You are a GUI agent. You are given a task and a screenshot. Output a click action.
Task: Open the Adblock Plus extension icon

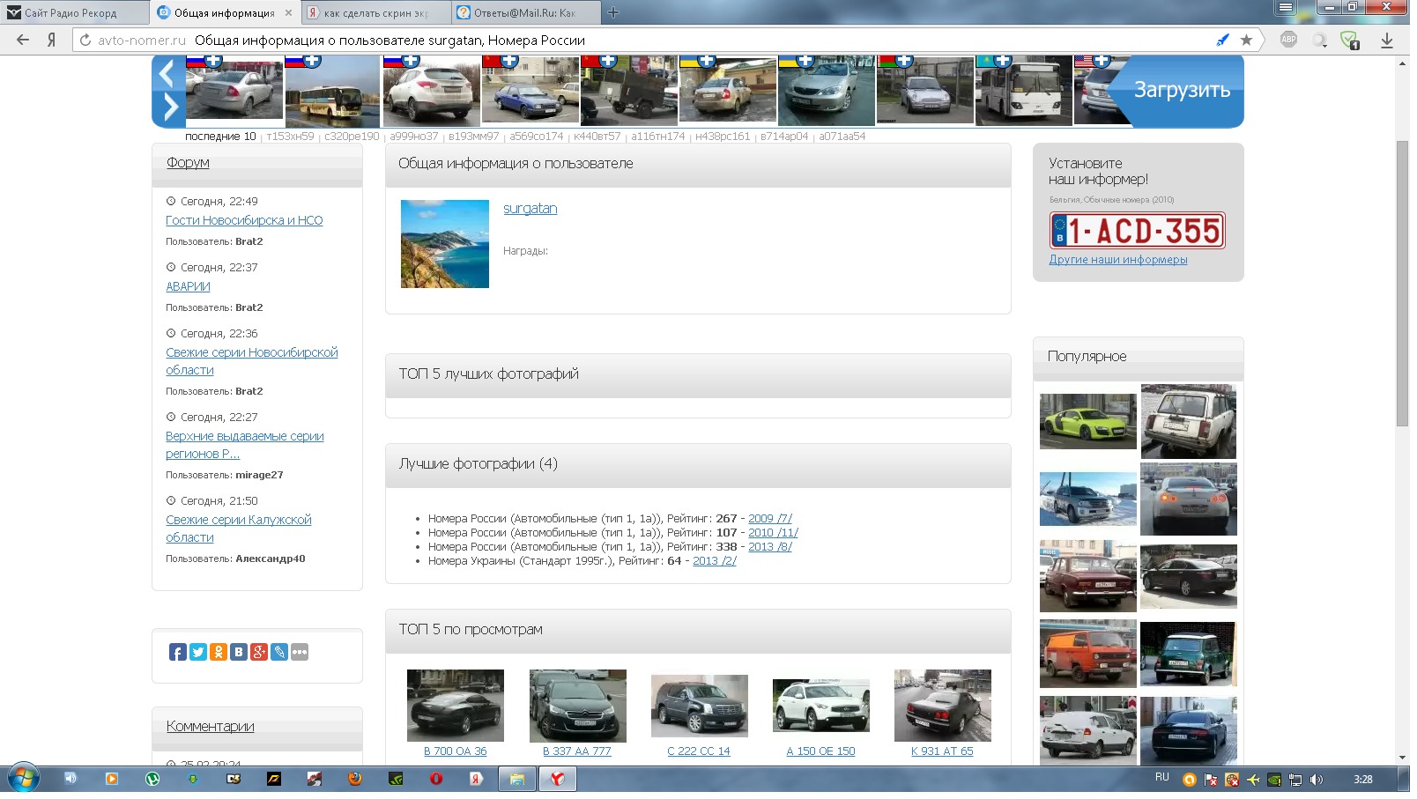(1288, 40)
